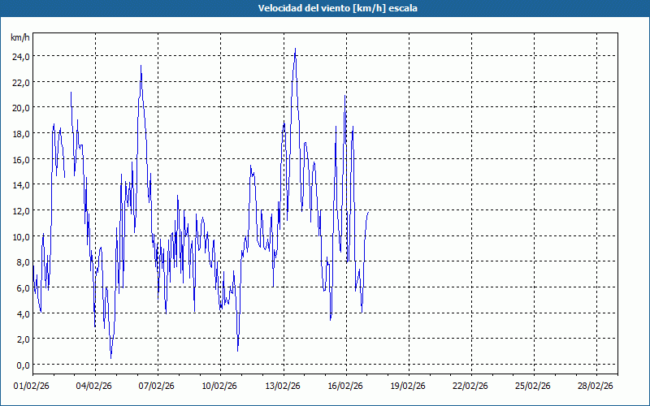
Task: Select the 20,0 y-axis label
Action: point(19,108)
